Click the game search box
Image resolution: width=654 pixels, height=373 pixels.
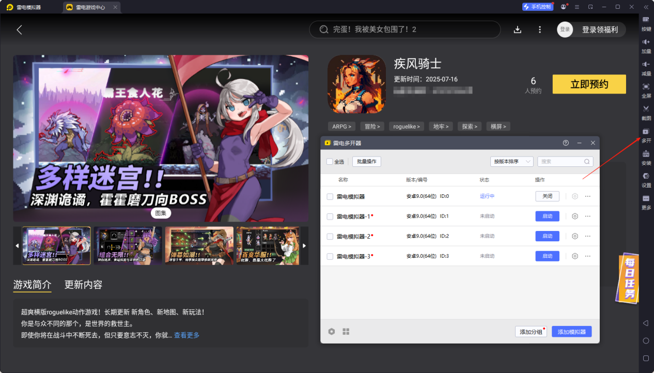pos(405,29)
